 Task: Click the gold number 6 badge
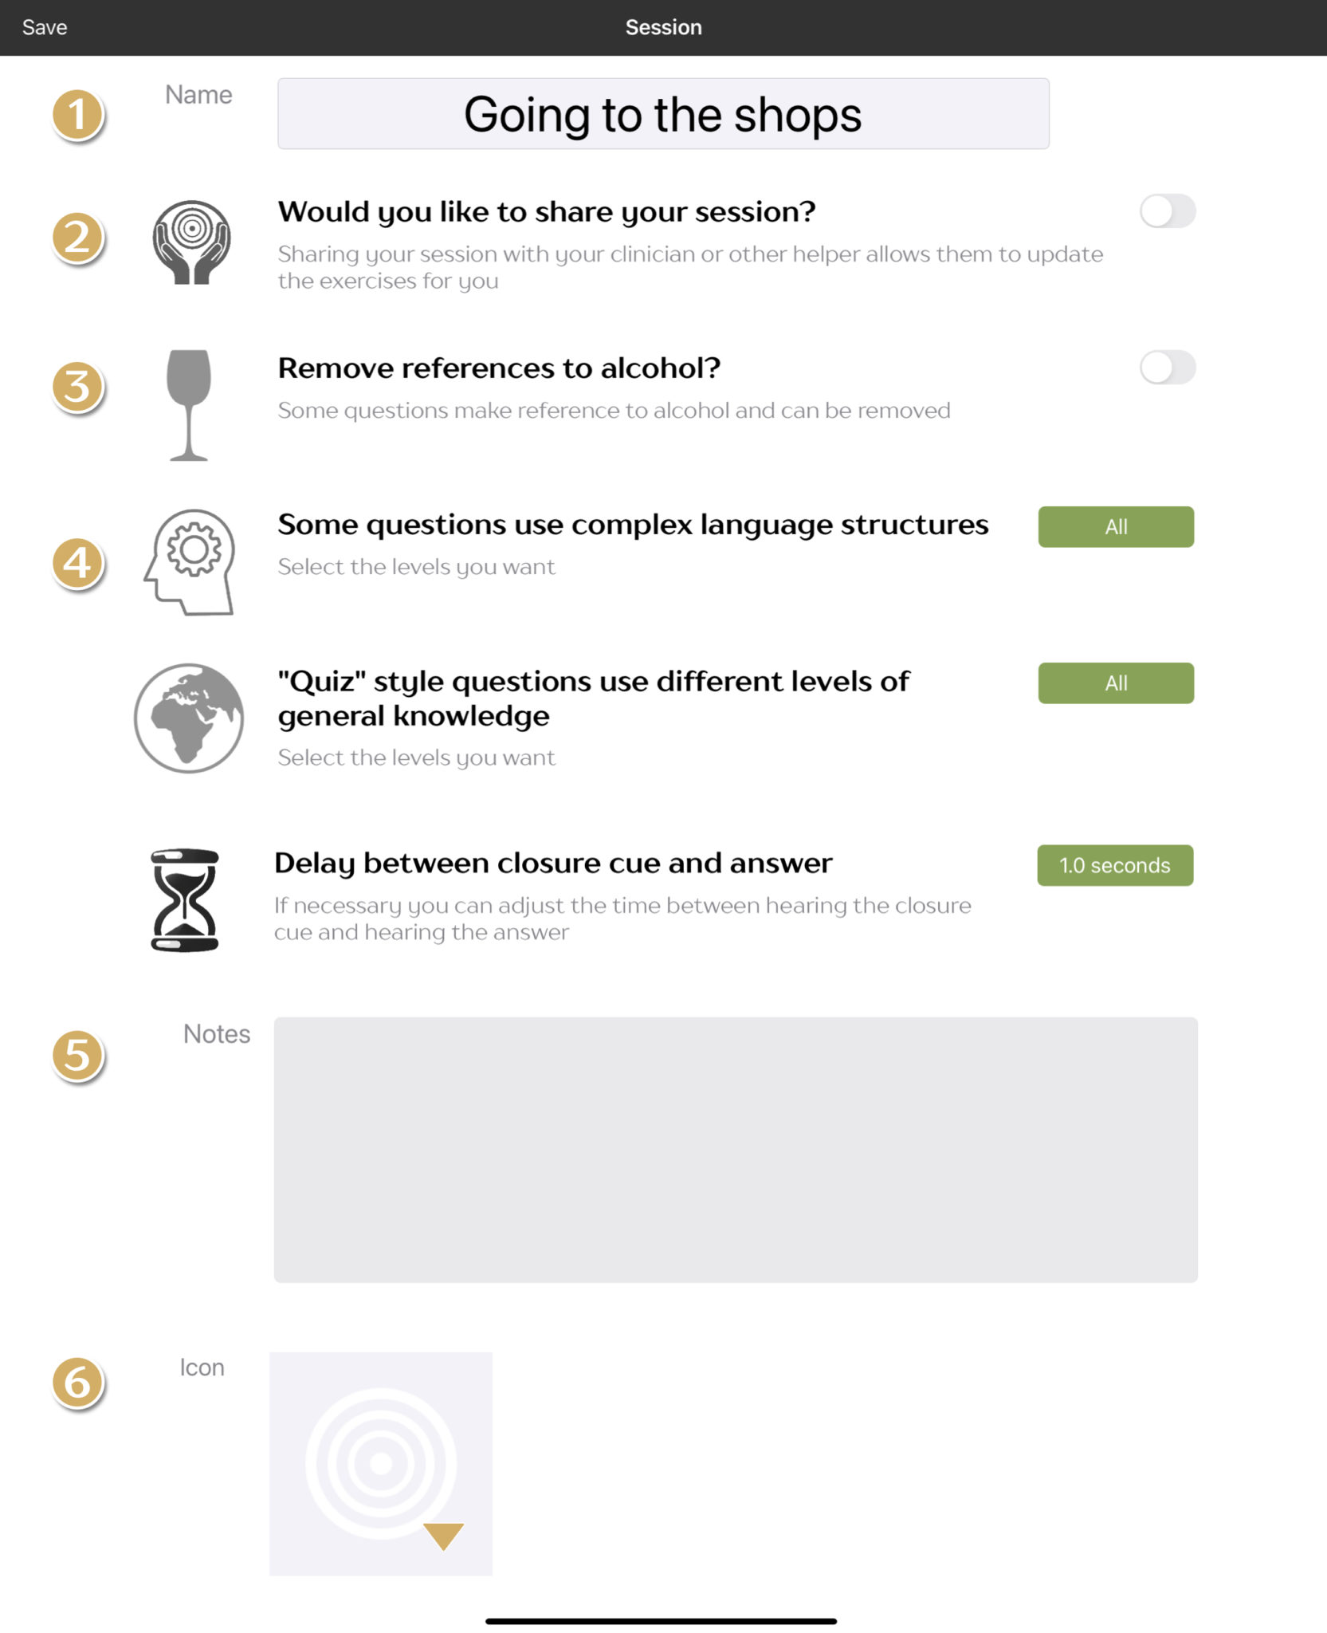click(x=77, y=1383)
